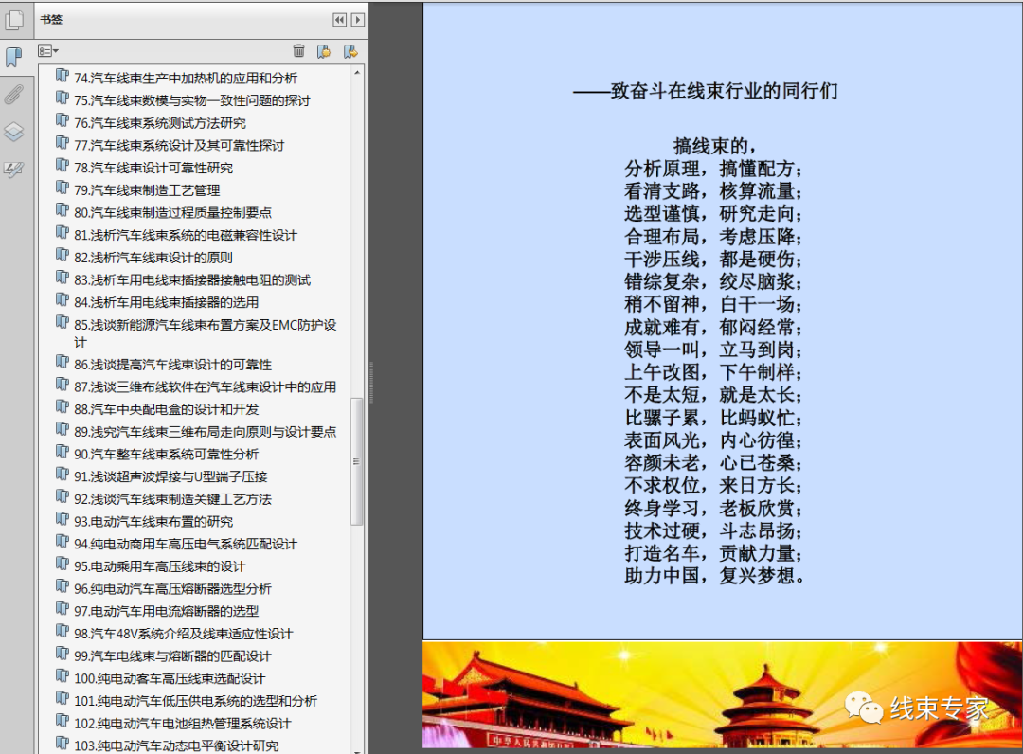
Task: Select the Bookmarks panel icon in sidebar
Action: pos(13,57)
